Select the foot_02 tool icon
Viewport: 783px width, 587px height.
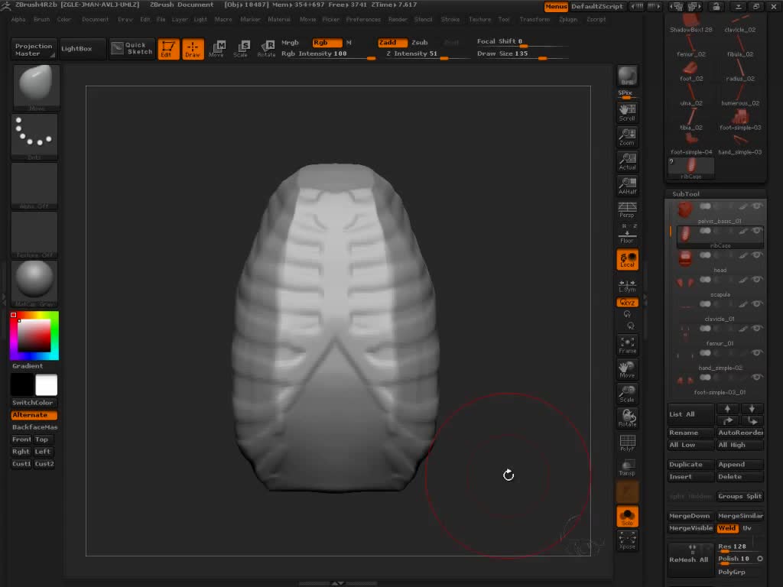691,71
